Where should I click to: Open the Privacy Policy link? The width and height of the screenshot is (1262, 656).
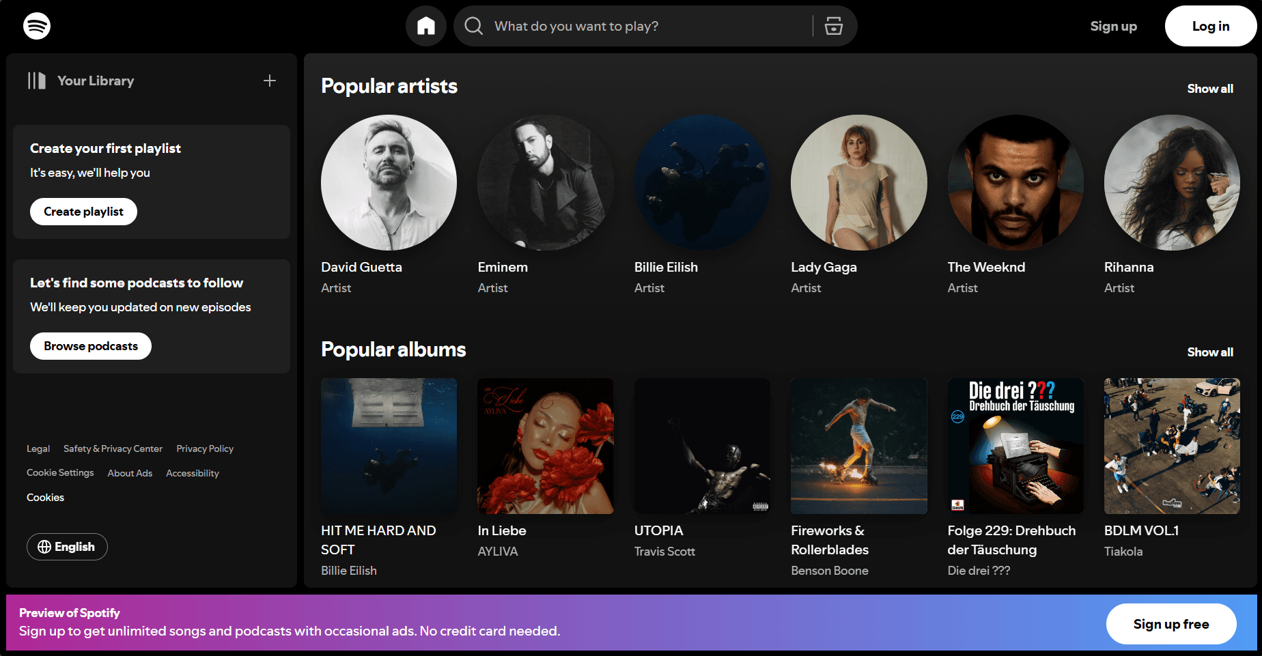point(205,448)
